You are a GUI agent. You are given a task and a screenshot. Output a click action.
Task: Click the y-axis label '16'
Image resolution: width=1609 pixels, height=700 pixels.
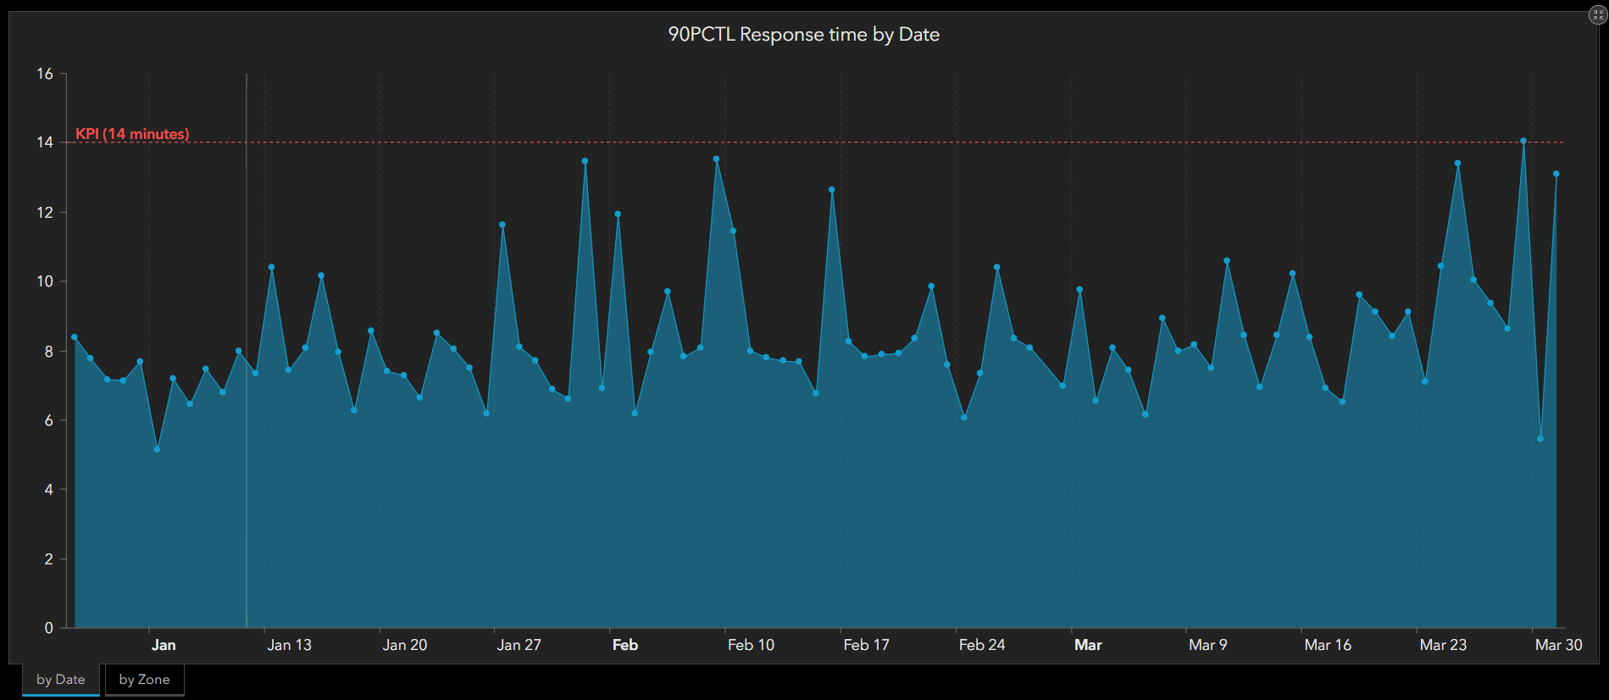[45, 74]
